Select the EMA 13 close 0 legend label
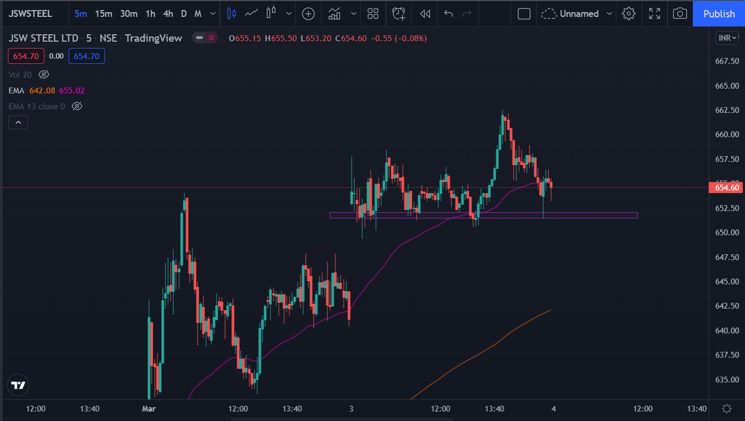Screen dimensions: 745x421 [37, 107]
